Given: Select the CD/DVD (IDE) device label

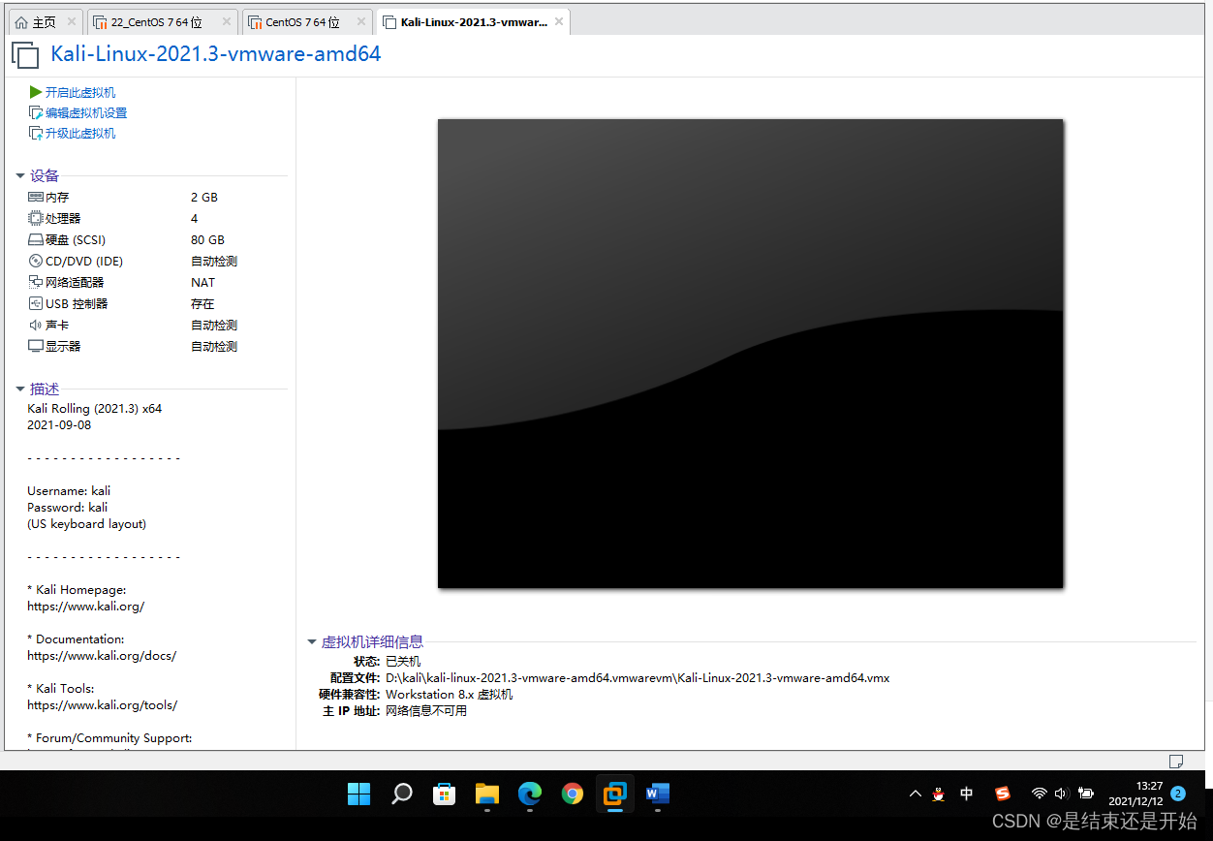Looking at the screenshot, I should (x=84, y=261).
